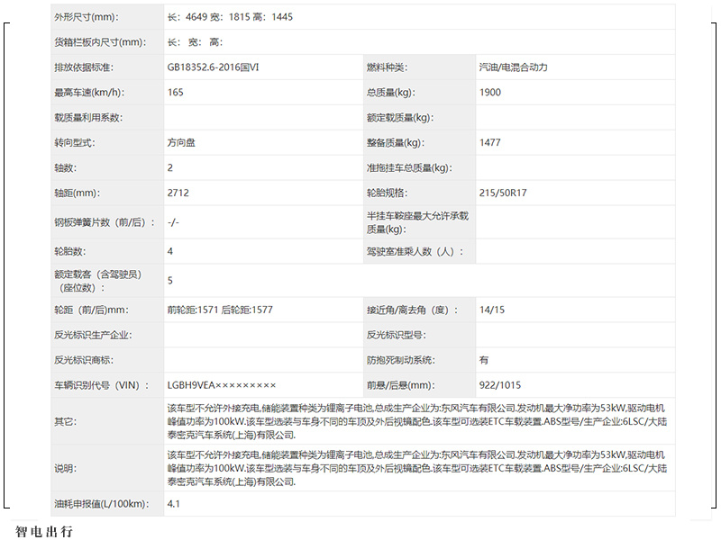Click the tire count value 4
The width and height of the screenshot is (721, 540).
170,251
